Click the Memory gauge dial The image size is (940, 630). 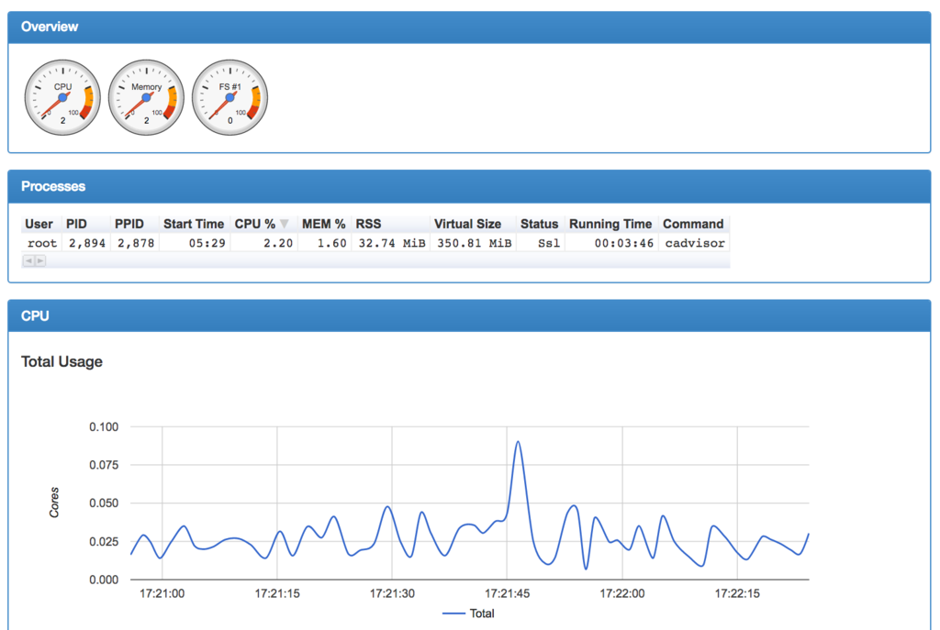pos(146,97)
